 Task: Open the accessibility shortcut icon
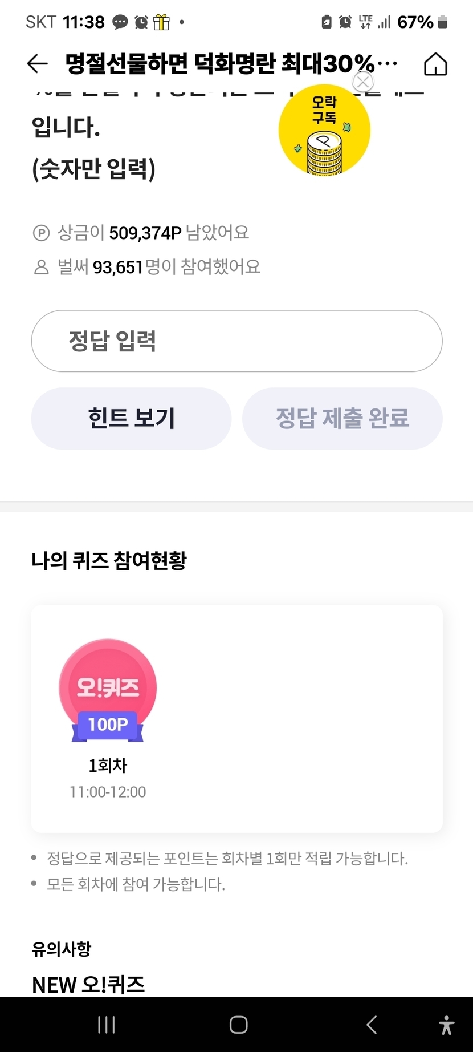point(446,1025)
